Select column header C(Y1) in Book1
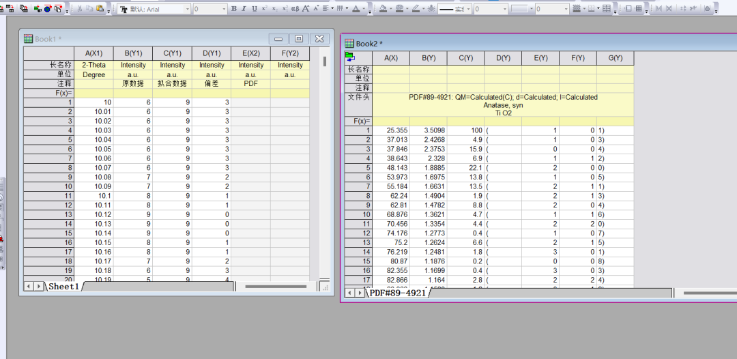This screenshot has height=359, width=737. pos(172,53)
